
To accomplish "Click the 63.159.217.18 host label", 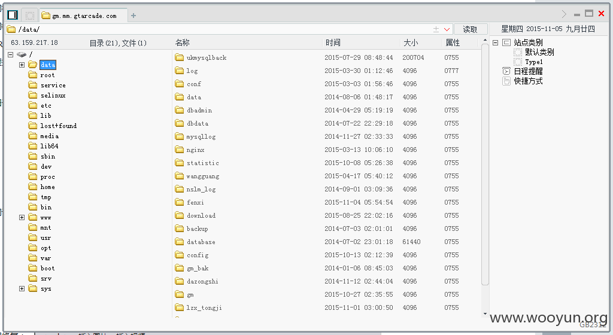I will click(34, 42).
